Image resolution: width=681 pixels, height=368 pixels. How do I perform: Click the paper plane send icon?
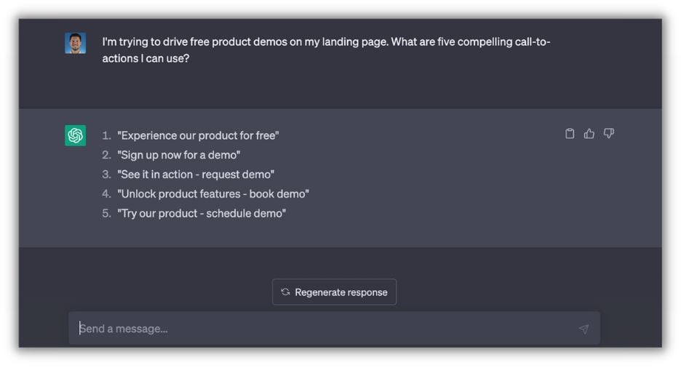(x=584, y=329)
